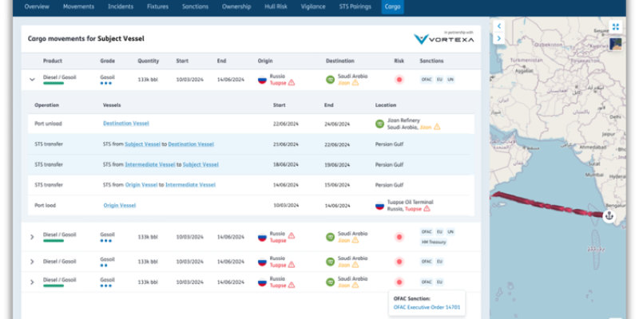Click the Saudi Arabia flag icon in first row

[330, 80]
